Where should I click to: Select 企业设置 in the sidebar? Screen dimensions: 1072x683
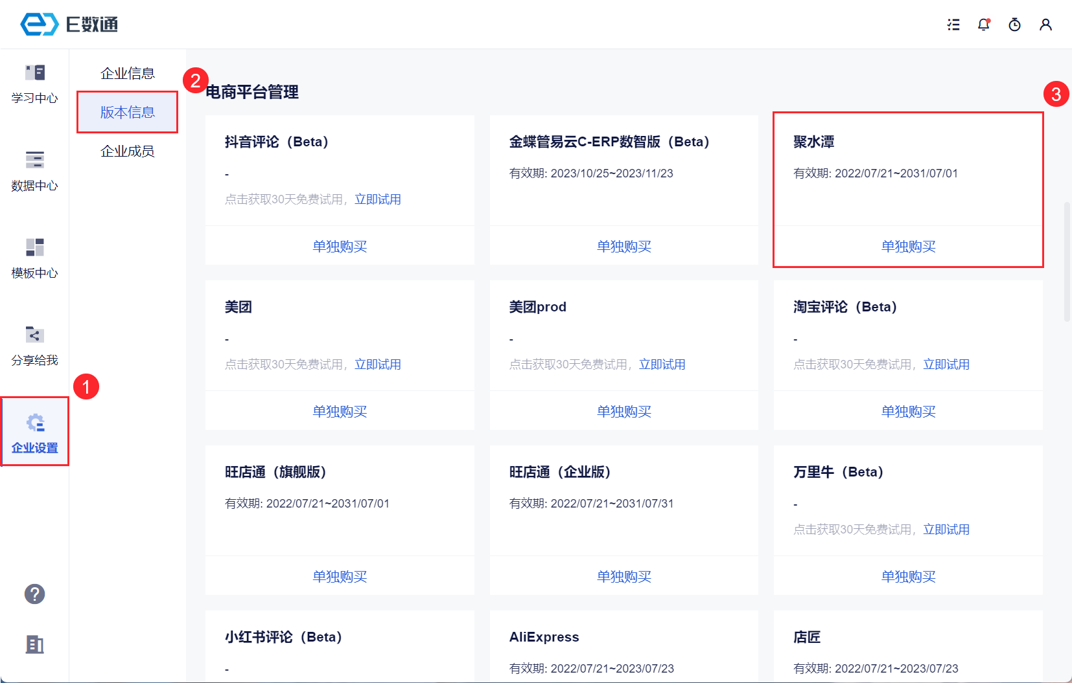click(34, 433)
